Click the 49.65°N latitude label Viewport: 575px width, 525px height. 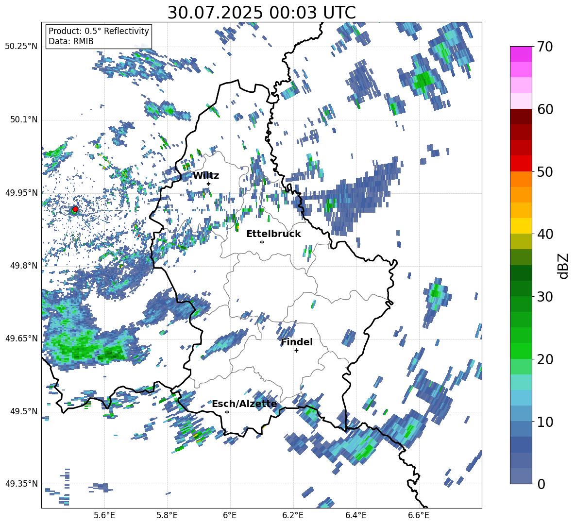[21, 338]
